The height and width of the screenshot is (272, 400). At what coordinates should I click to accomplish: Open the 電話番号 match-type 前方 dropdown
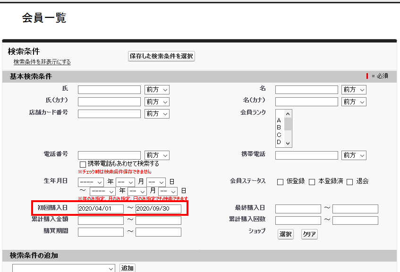click(x=157, y=155)
